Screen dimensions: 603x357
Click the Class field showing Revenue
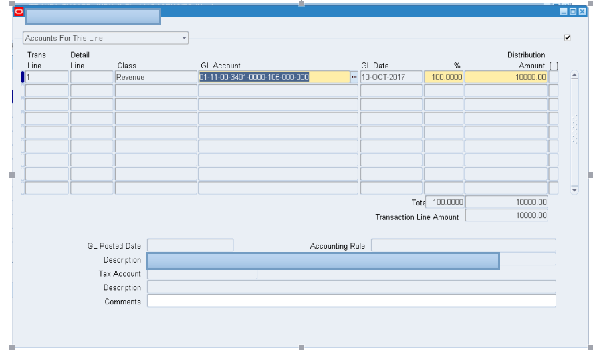pyautogui.click(x=156, y=77)
